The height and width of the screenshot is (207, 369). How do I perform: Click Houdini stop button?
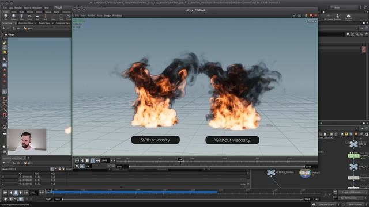coord(16,193)
